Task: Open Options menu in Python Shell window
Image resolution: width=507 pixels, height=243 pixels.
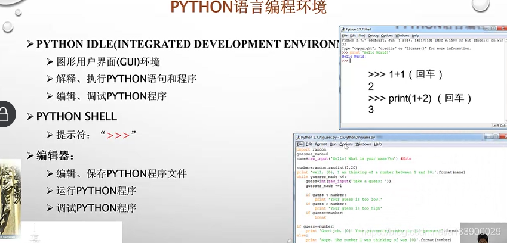Action: tap(387, 36)
